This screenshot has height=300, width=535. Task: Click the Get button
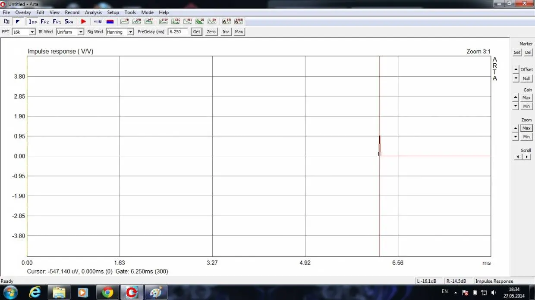pyautogui.click(x=196, y=32)
